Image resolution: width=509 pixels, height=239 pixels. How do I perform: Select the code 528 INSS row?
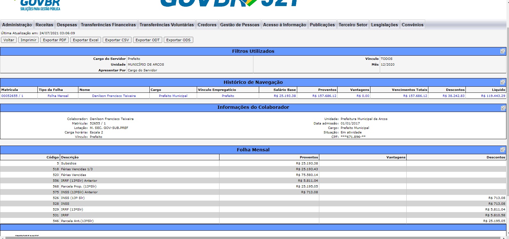(x=253, y=203)
